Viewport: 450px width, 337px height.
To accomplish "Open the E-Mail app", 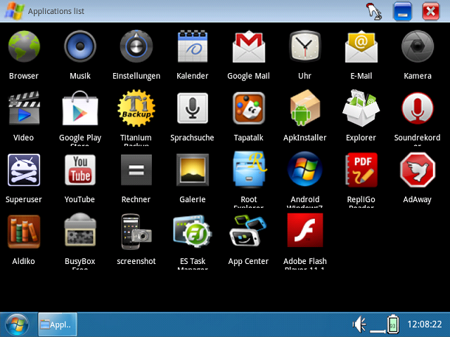I will tap(361, 46).
